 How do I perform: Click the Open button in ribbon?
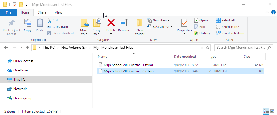pos(201,20)
